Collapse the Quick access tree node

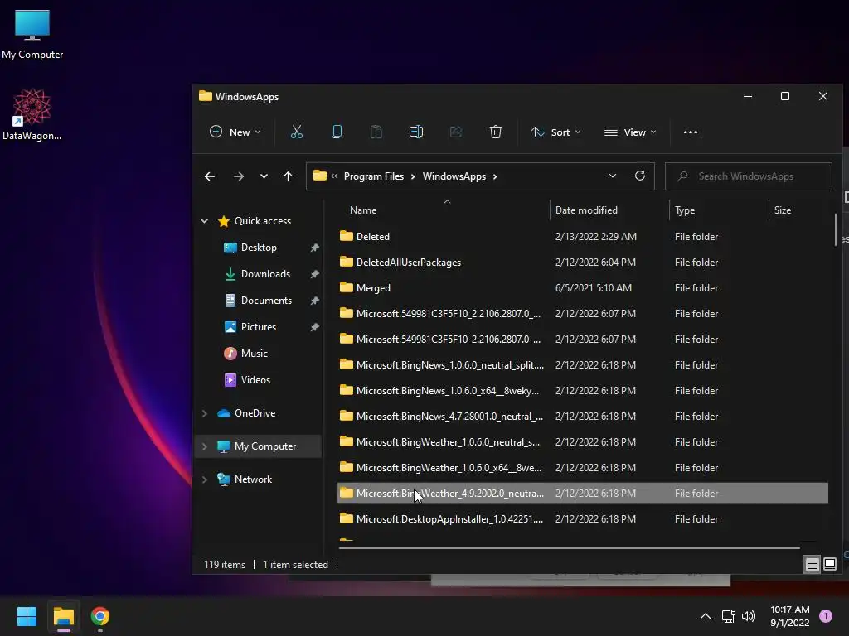click(204, 220)
